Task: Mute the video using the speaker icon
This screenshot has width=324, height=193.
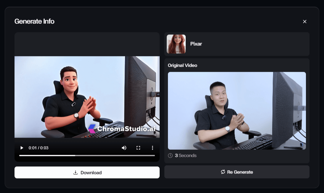Action: click(124, 148)
